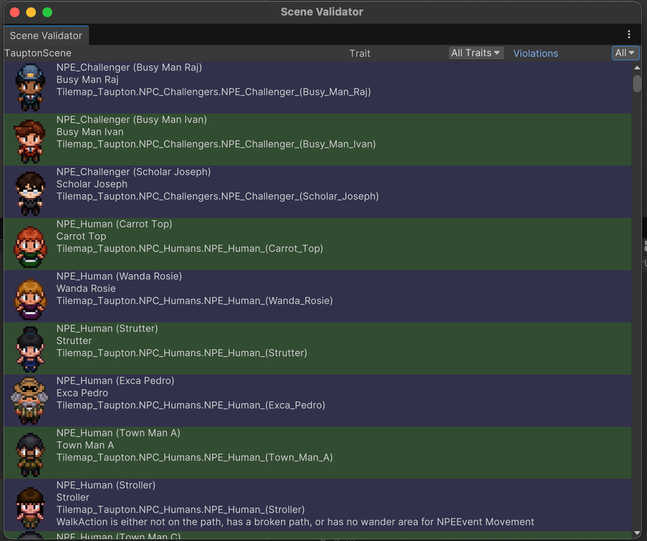Image resolution: width=647 pixels, height=541 pixels.
Task: Select the Scene Validator tab
Action: tap(46, 35)
